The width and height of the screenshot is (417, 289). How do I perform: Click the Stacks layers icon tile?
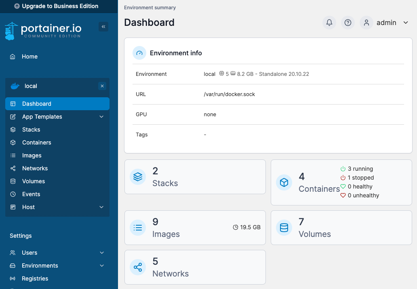click(138, 177)
